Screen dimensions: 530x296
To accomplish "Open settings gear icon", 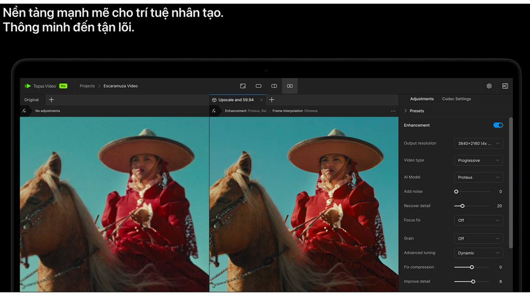I will pos(489,86).
